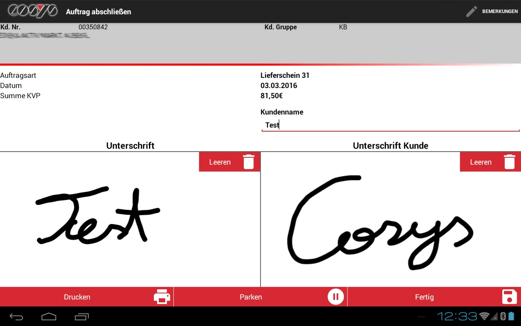Screen dimensions: 521x326
Task: Click the pause icon on Parken
Action: point(336,297)
